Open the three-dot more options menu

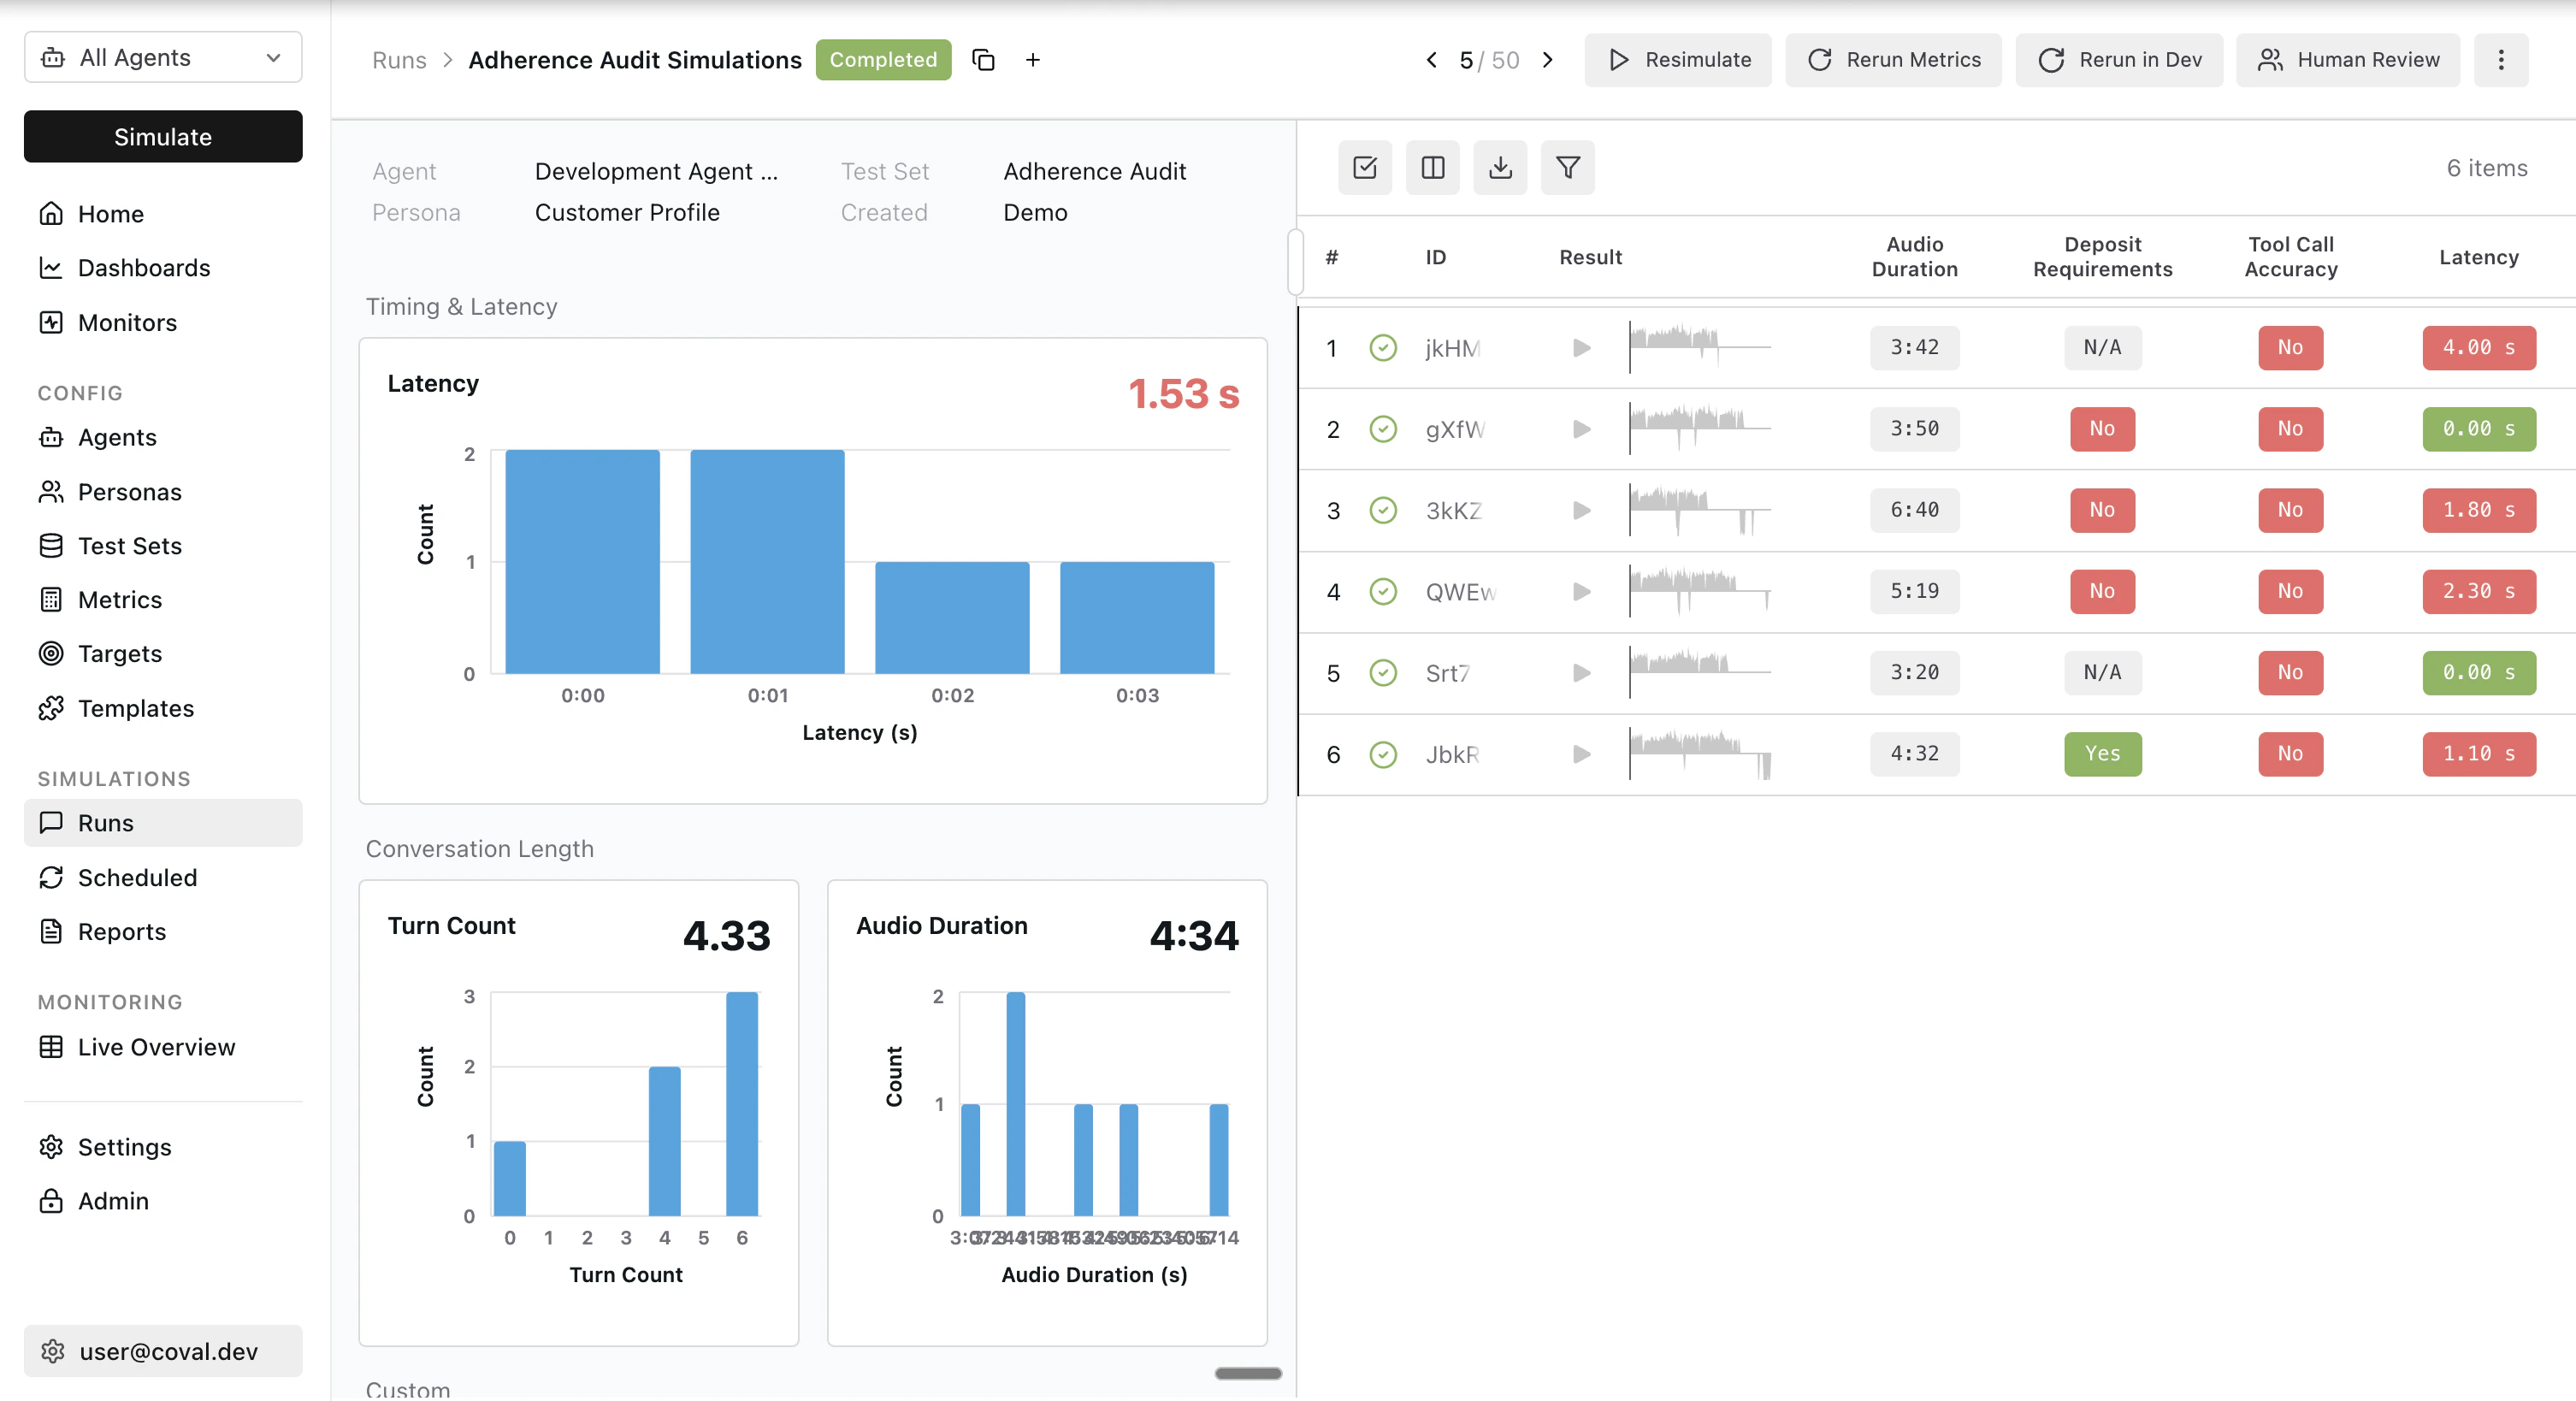point(2500,60)
